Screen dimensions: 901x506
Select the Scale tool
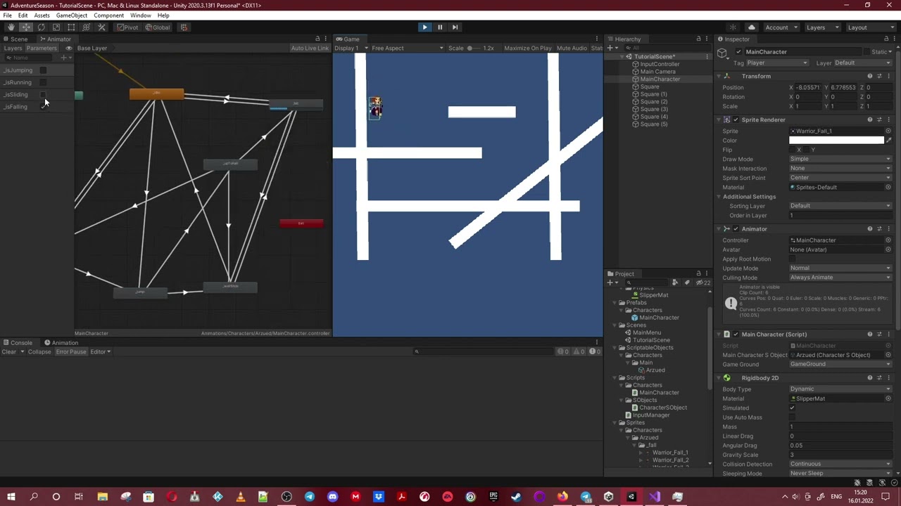pos(56,27)
